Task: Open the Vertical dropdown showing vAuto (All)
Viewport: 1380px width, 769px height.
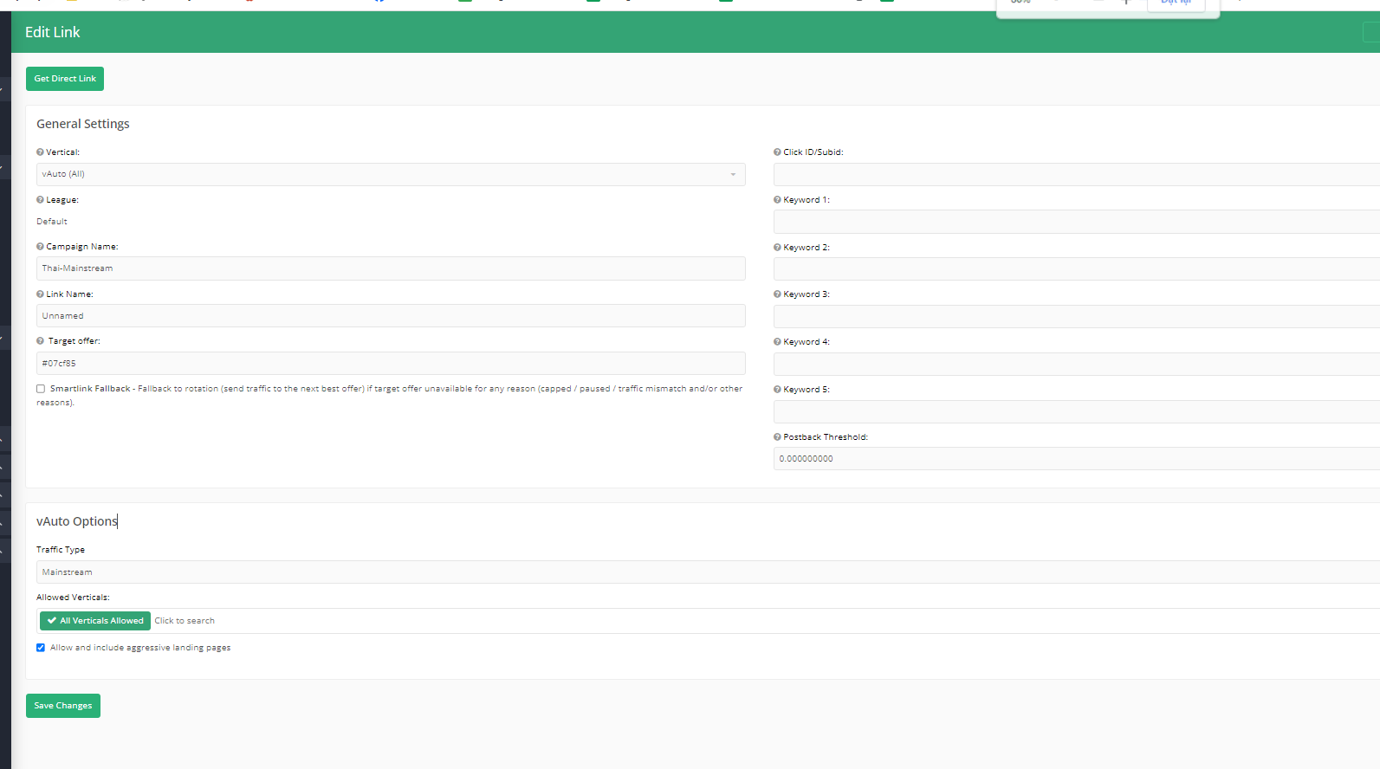Action: pos(391,174)
